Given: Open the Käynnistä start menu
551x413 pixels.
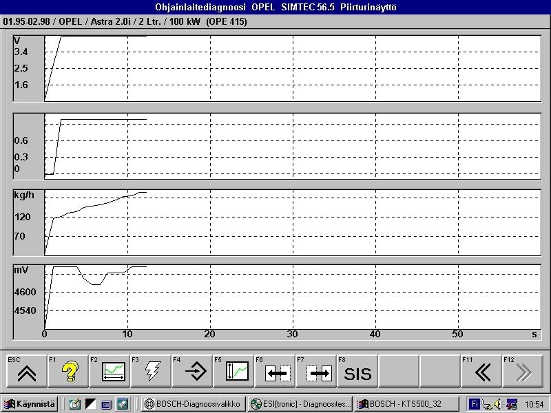Looking at the screenshot, I should tap(30, 404).
